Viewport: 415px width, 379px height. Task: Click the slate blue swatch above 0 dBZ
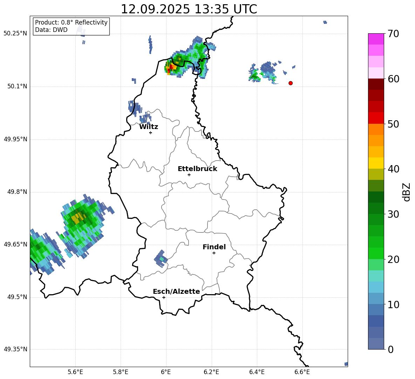pyautogui.click(x=376, y=344)
